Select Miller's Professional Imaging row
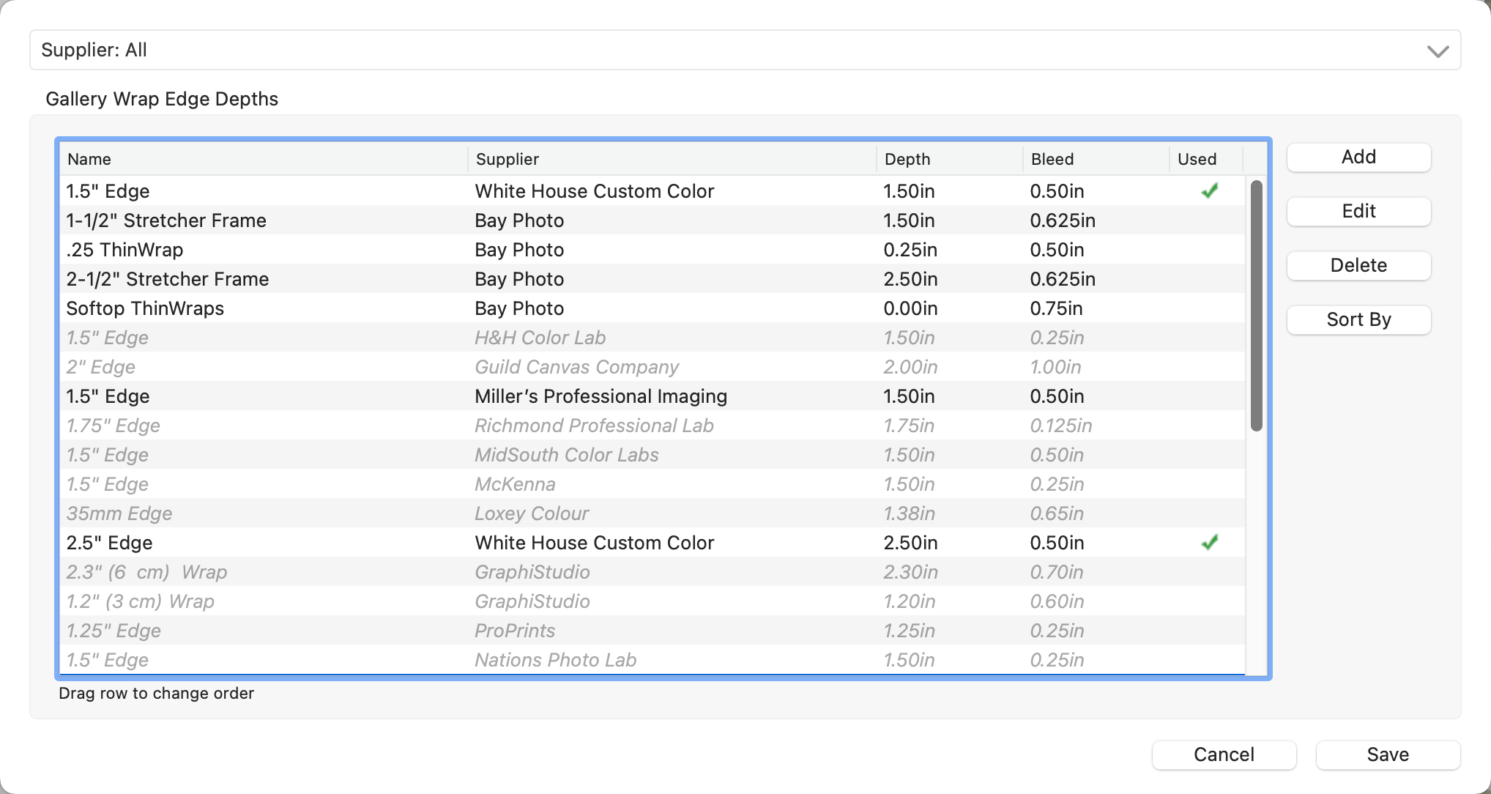 (601, 396)
